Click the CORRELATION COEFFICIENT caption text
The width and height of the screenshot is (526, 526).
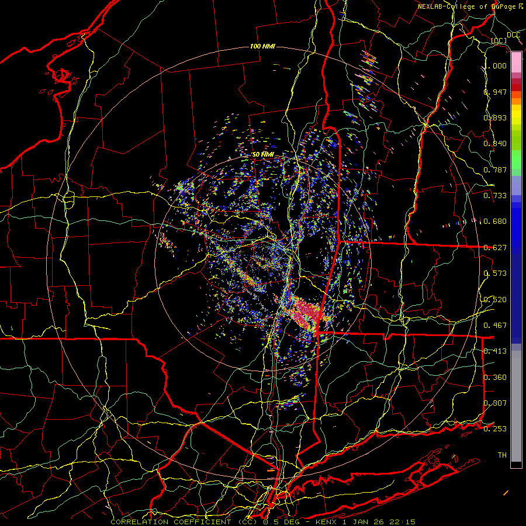click(x=171, y=522)
